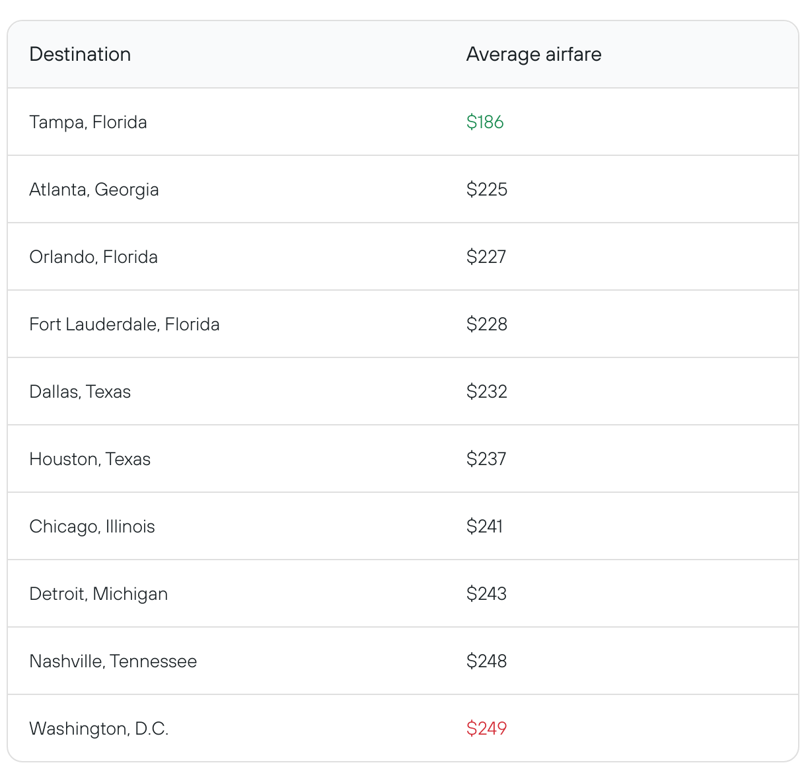Click the $241 airfare value
This screenshot has width=806, height=769.
484,527
